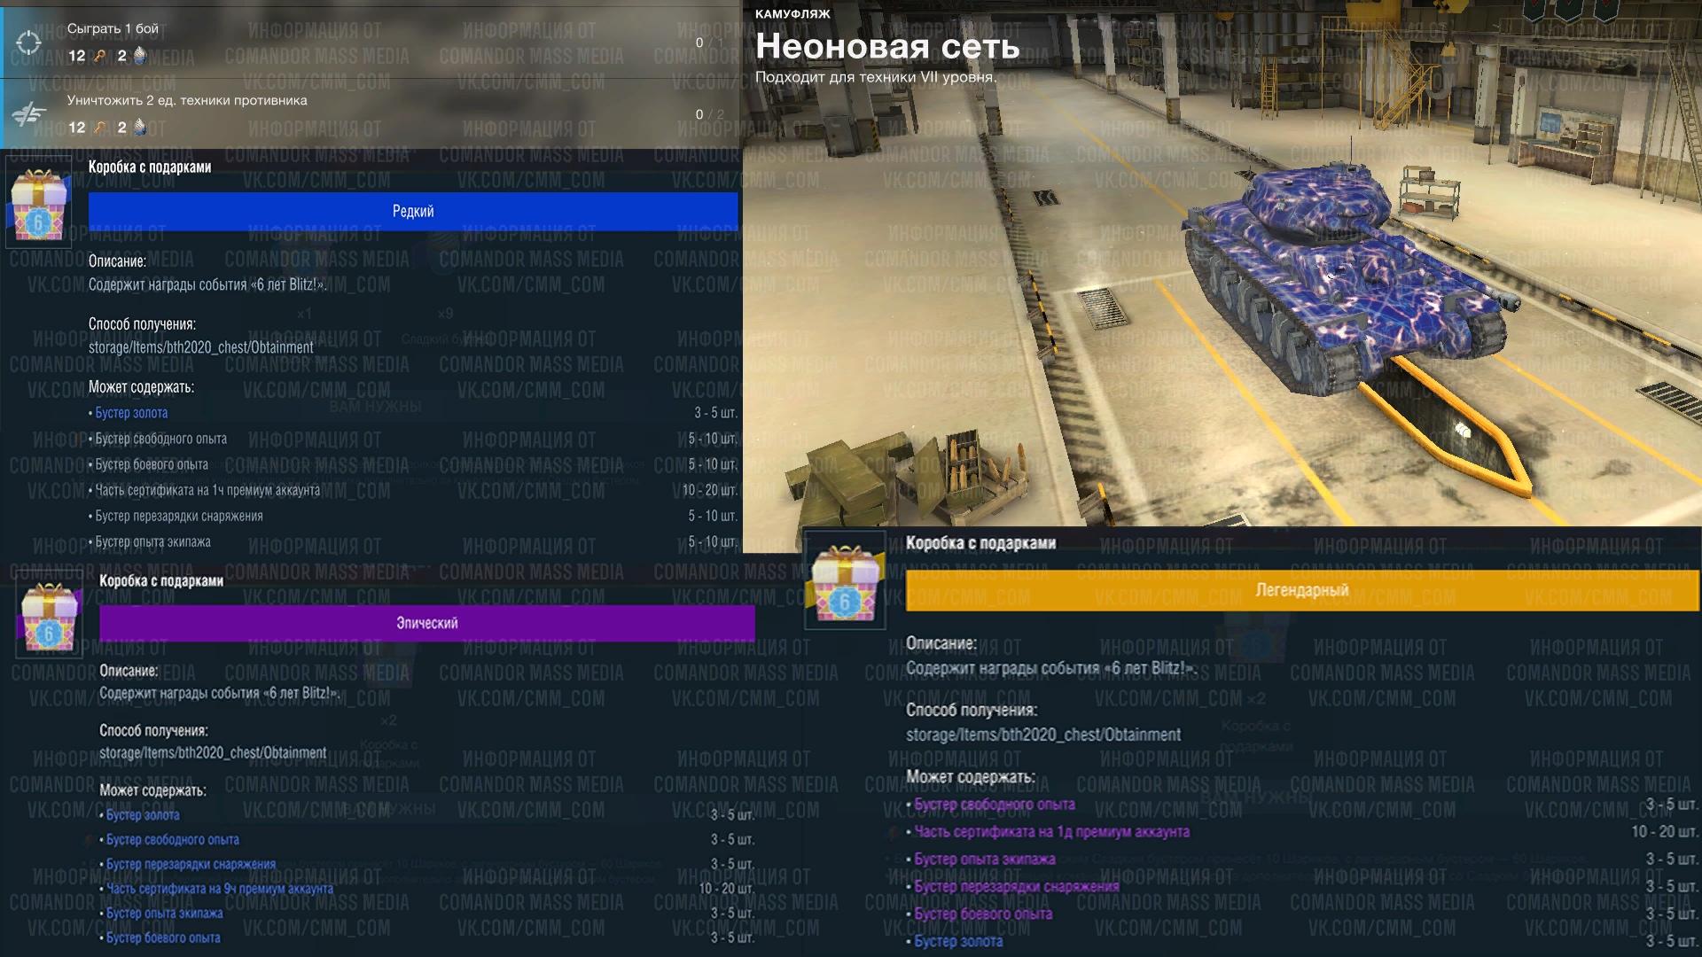
Task: Click 'Бустер перезарядки снаряжения' in Редкий box list
Action: (179, 516)
